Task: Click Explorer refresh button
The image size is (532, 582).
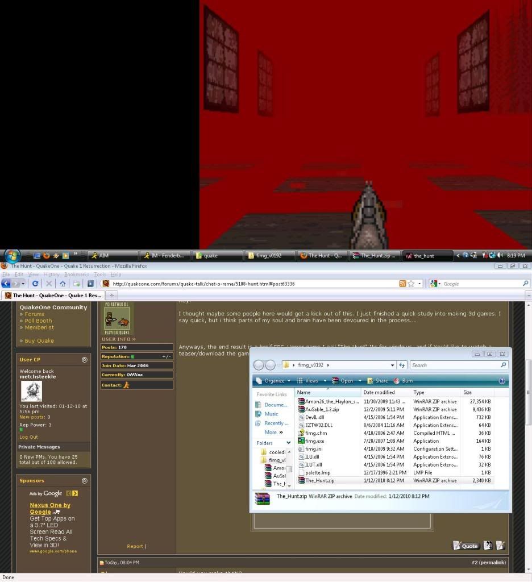Action: point(402,365)
